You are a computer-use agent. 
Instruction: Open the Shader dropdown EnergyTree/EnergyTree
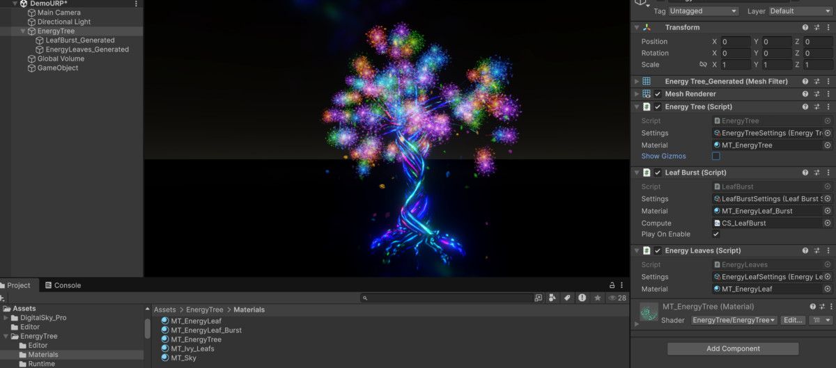coord(734,320)
